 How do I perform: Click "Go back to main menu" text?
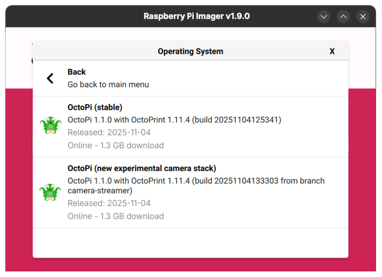(108, 84)
